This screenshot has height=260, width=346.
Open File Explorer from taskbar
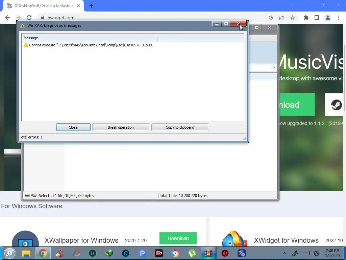coord(26,253)
